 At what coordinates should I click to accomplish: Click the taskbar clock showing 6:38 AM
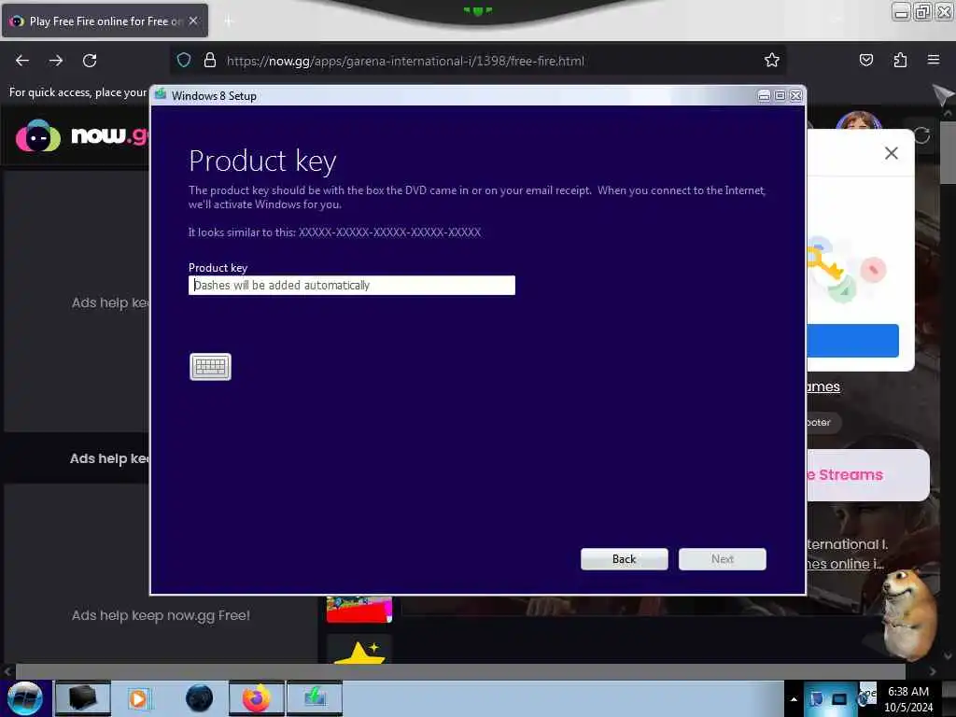pos(908,699)
